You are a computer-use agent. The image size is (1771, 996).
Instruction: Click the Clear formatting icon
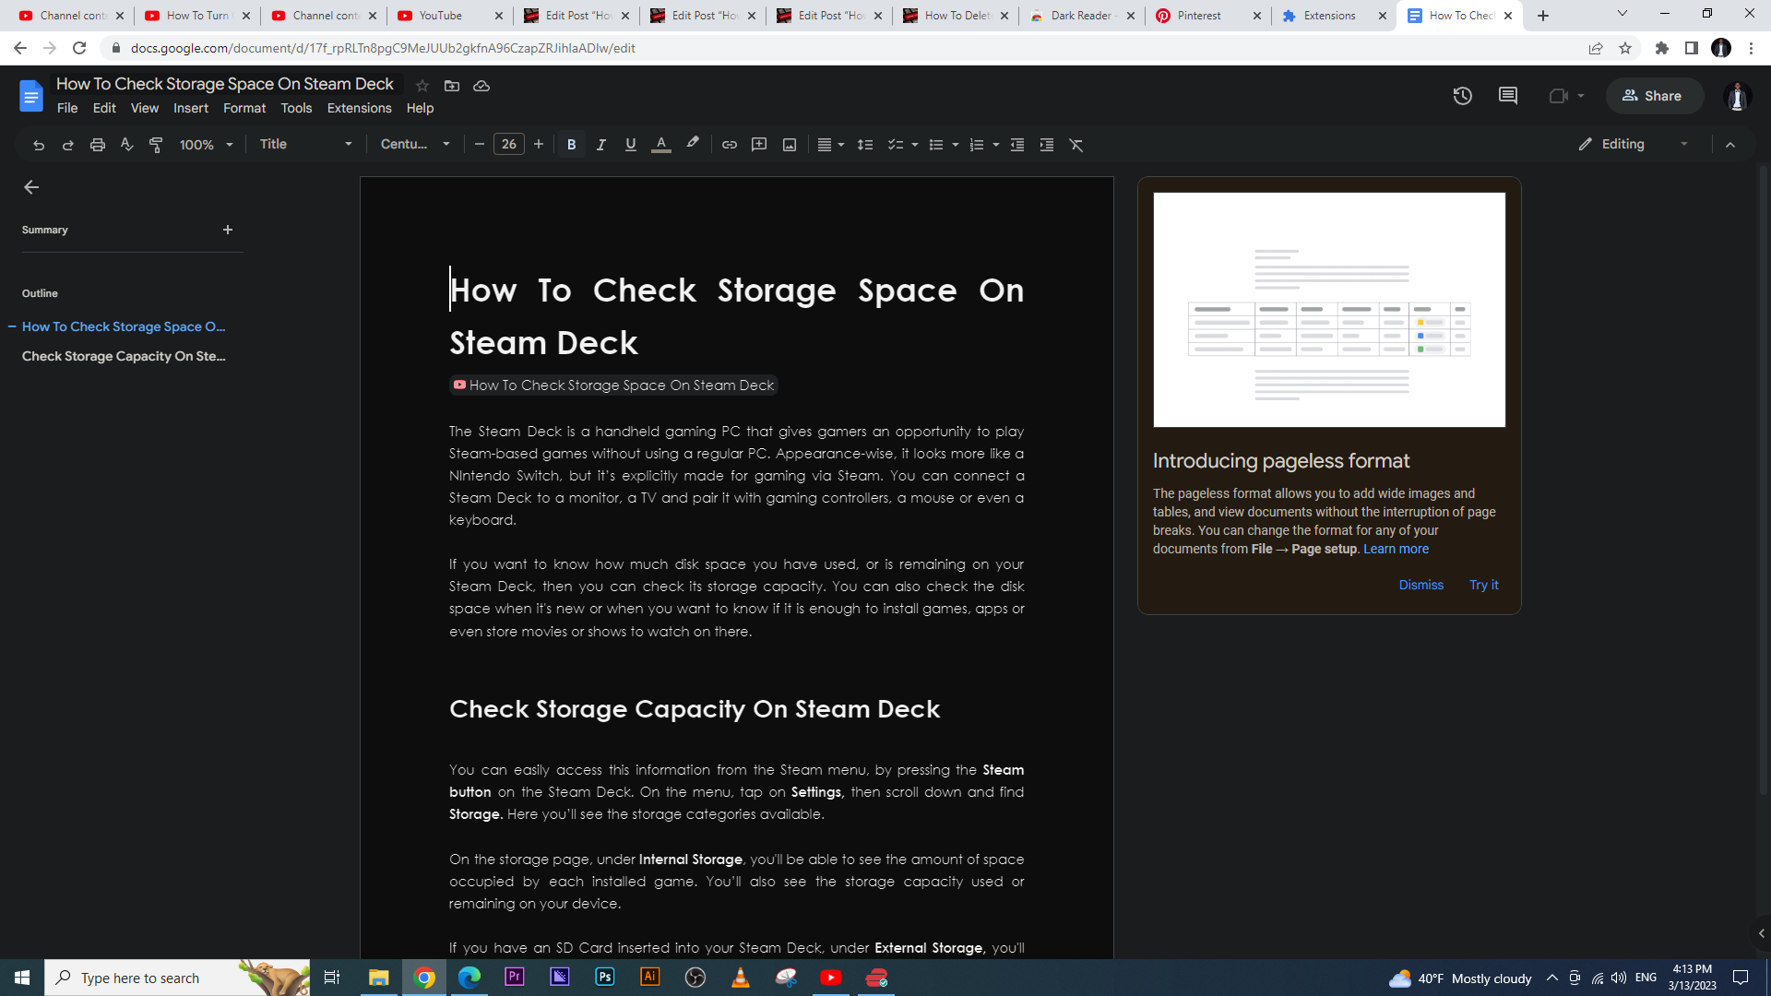(1076, 145)
